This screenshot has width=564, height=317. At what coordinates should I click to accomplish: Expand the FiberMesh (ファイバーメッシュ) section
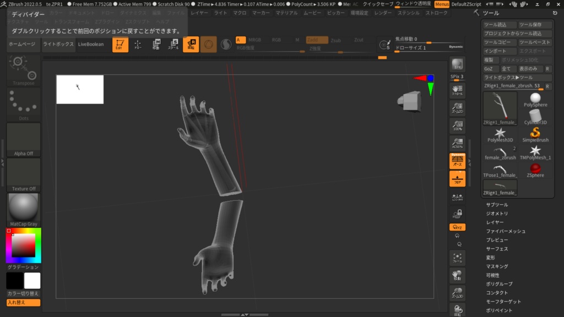506,231
